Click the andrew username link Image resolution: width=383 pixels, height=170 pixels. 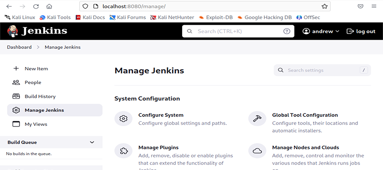click(323, 31)
